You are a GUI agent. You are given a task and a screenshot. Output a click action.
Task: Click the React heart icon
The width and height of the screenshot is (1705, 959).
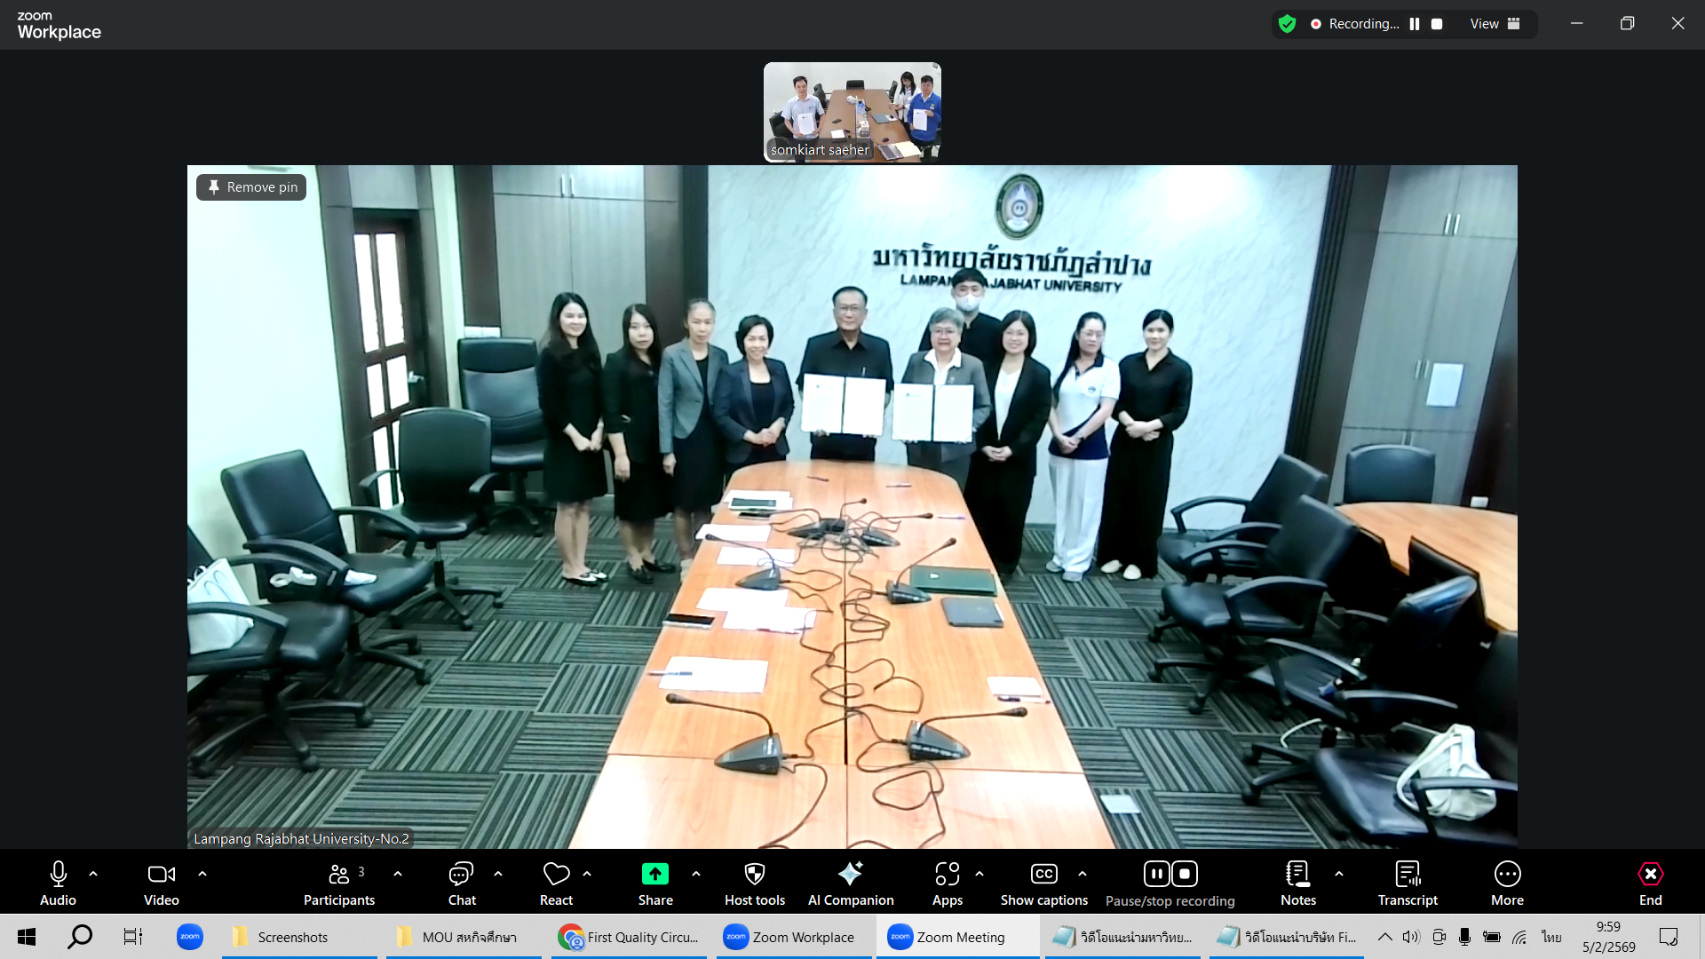coord(556,875)
